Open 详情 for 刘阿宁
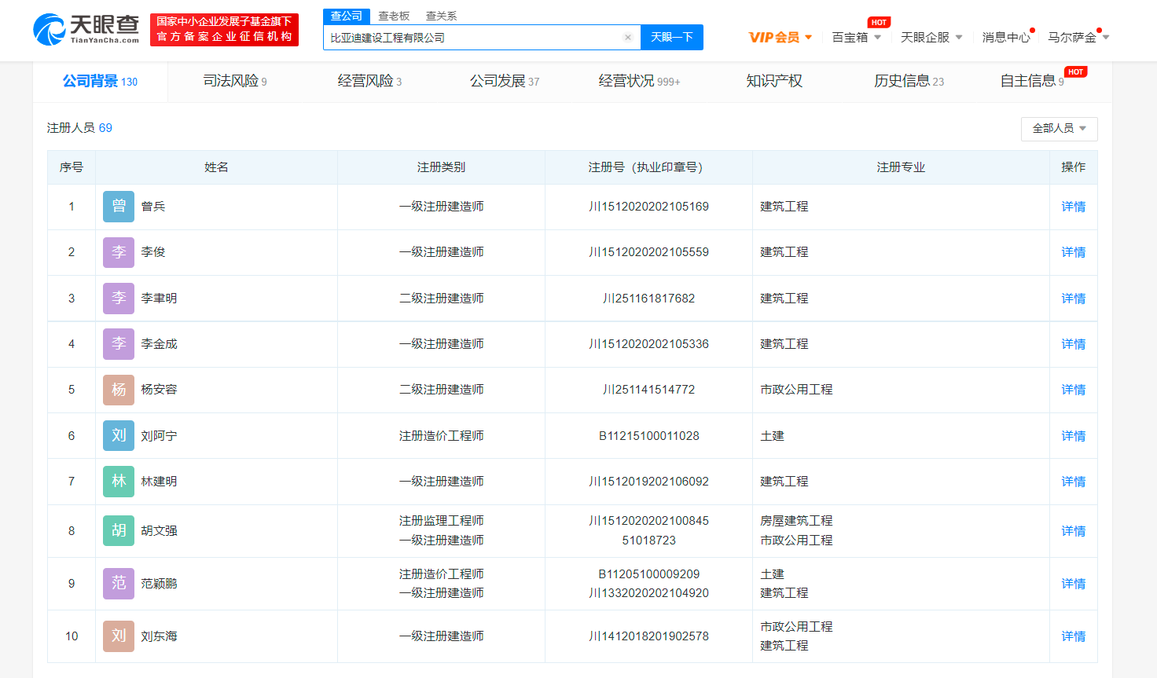 click(x=1073, y=436)
